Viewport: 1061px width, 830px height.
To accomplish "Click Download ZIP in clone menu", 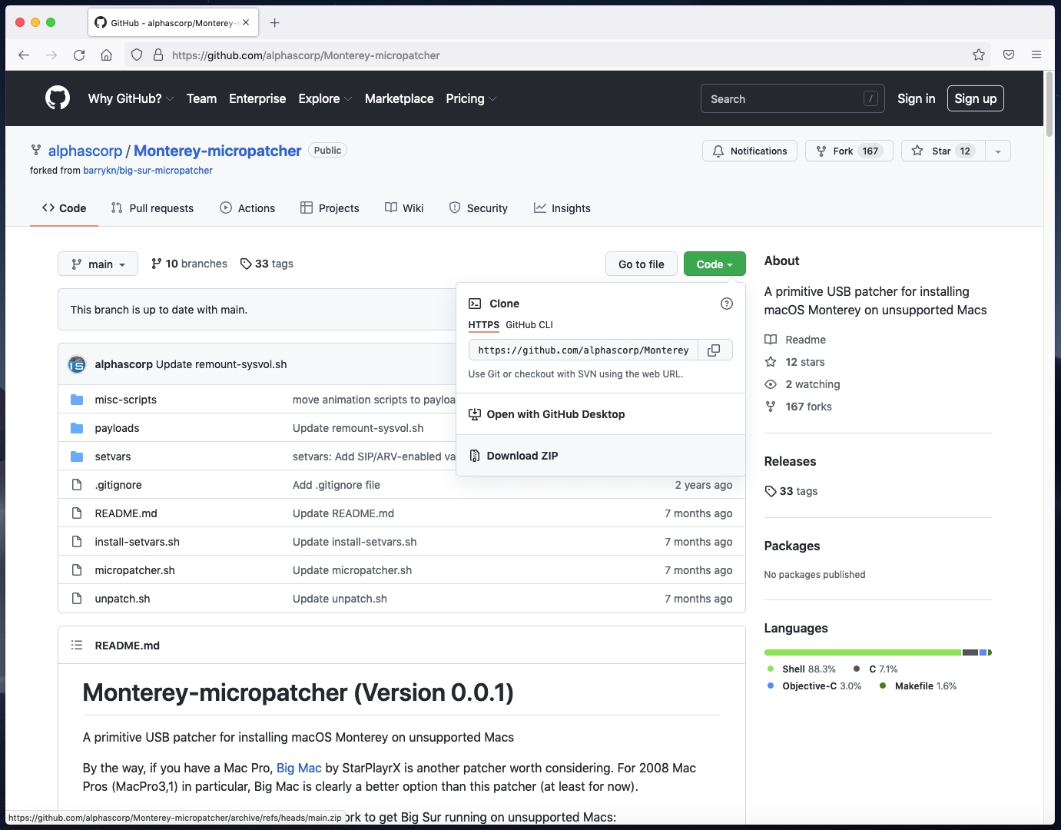I will (601, 456).
